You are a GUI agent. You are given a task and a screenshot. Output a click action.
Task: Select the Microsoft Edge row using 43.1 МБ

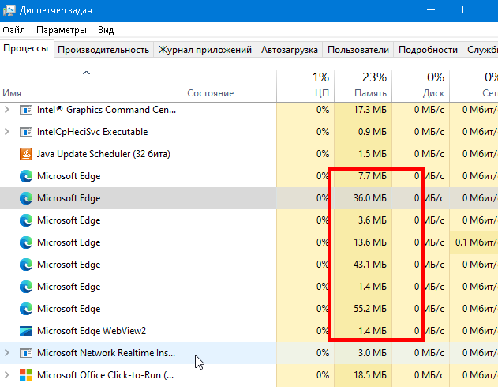point(142,265)
